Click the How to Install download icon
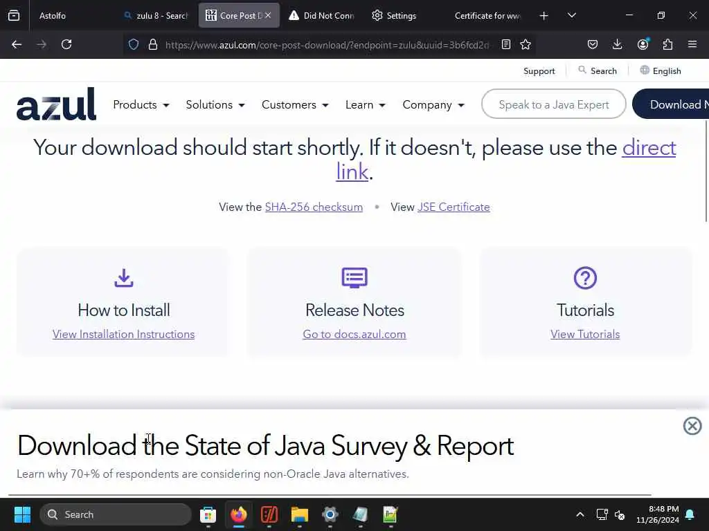Viewport: 709px width, 531px height. 123,278
